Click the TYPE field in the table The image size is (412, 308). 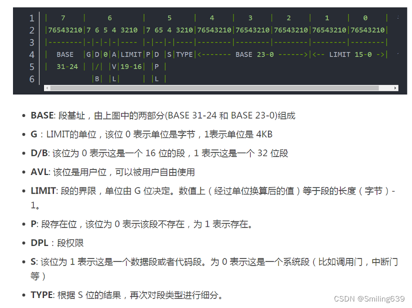184,54
